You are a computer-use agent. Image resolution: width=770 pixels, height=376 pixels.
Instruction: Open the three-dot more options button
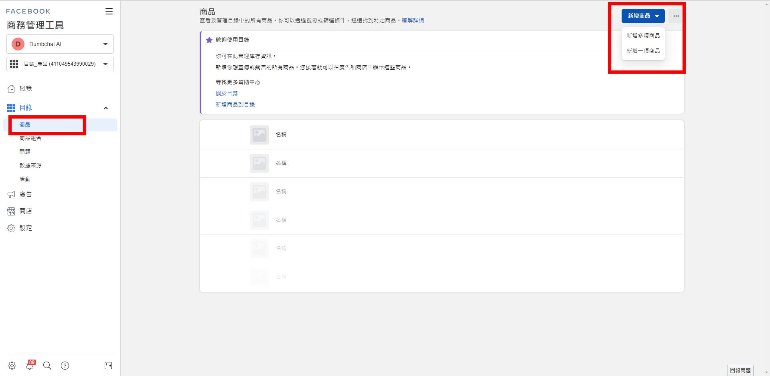tap(676, 16)
